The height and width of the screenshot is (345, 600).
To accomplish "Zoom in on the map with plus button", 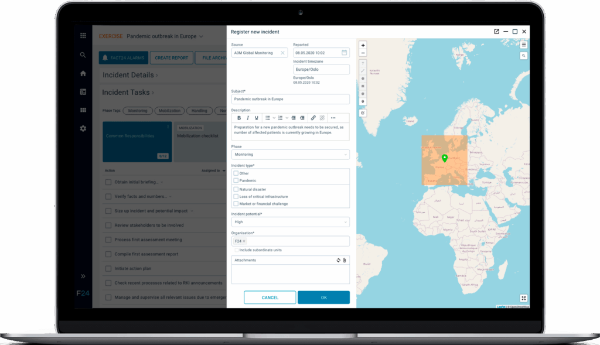I will click(x=363, y=45).
